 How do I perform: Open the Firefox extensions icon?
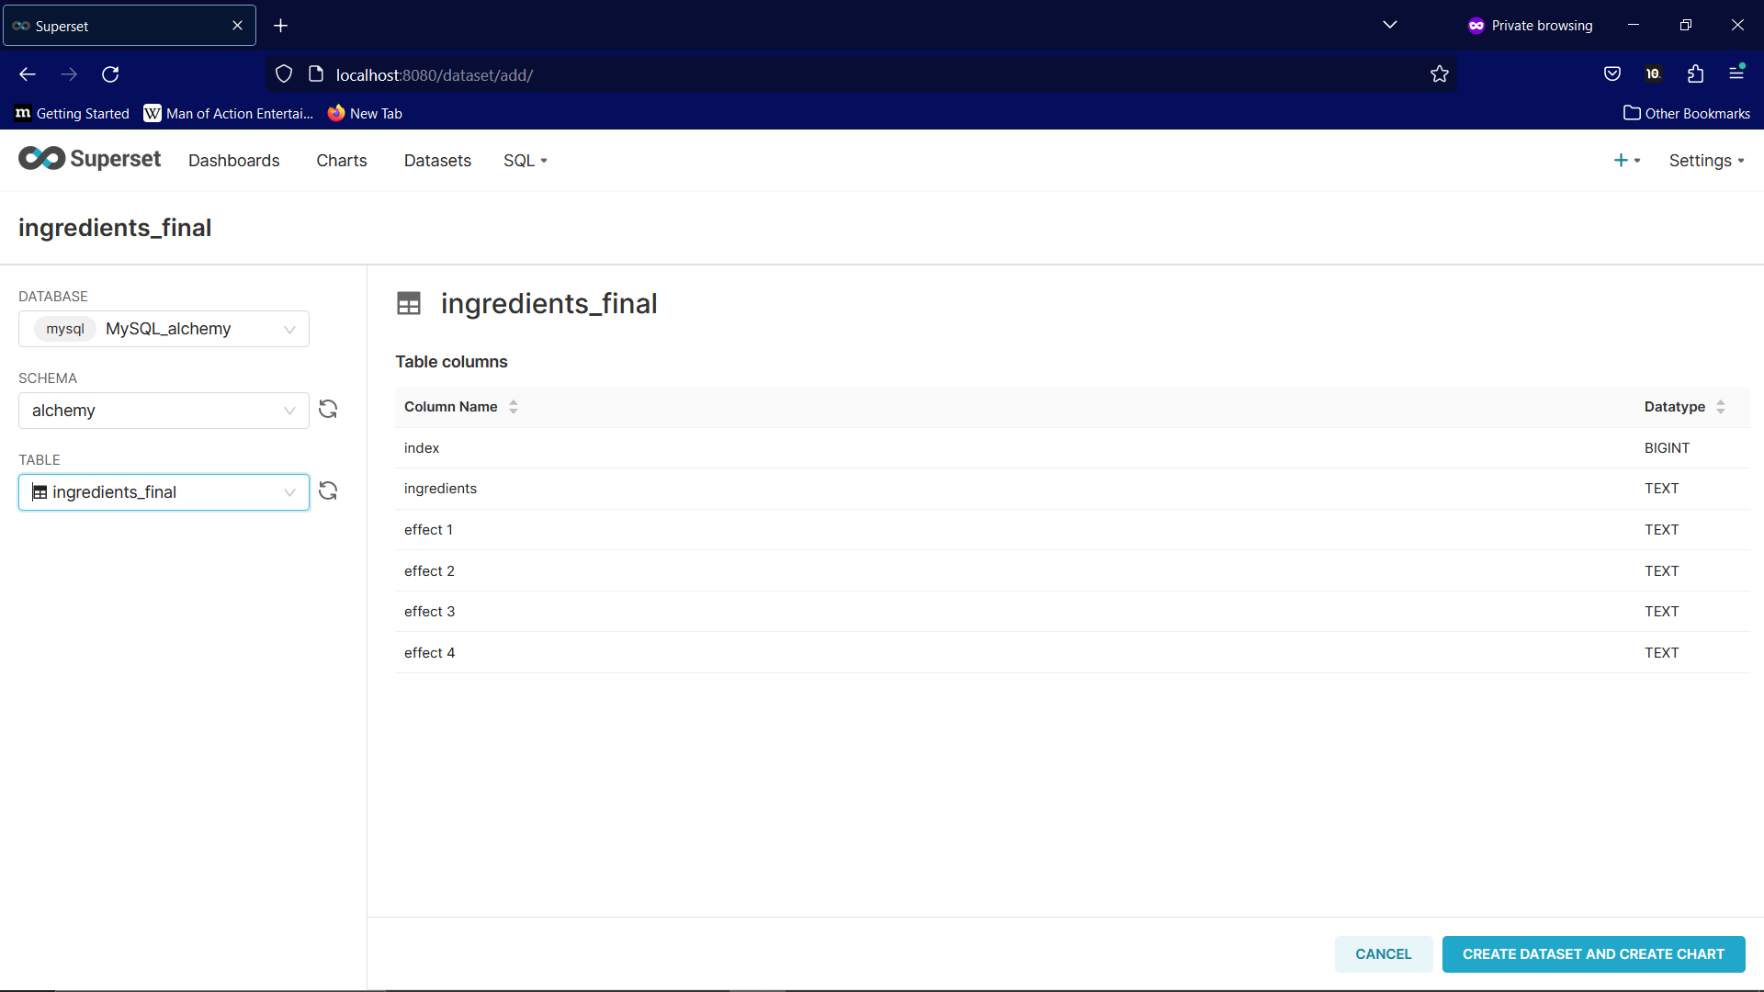coord(1695,74)
